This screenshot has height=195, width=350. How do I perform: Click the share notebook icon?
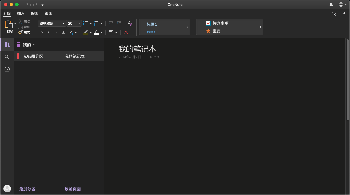pos(344,13)
